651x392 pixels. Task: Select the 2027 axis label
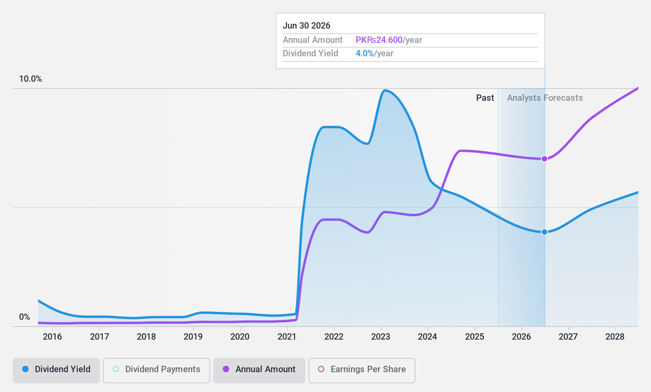568,337
